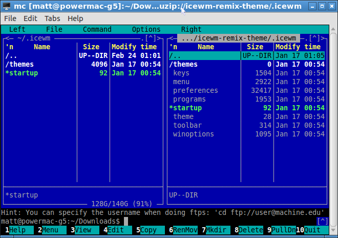This screenshot has width=338, height=238.
Task: Select *startup file in left panel
Action: (x=83, y=73)
